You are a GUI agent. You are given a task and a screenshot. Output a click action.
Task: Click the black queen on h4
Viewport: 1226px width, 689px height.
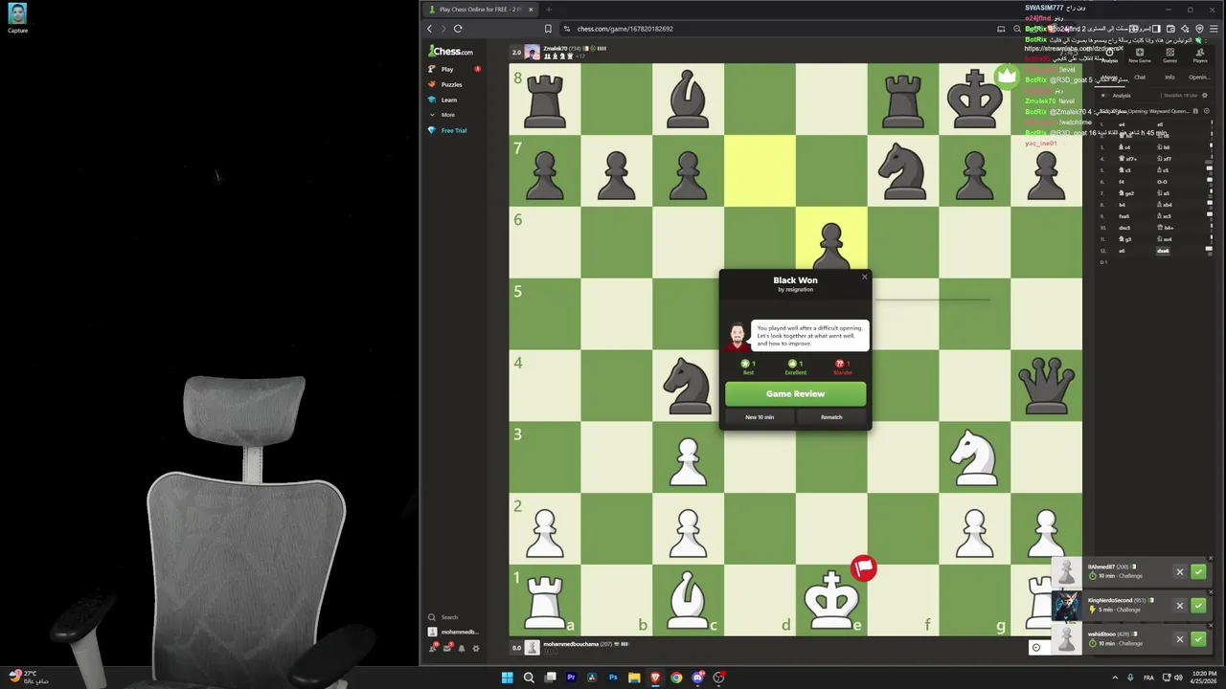pos(1046,385)
